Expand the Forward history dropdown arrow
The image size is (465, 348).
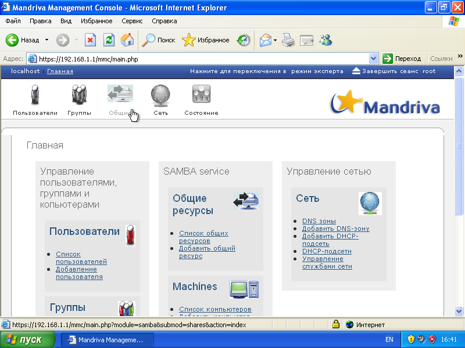76,40
